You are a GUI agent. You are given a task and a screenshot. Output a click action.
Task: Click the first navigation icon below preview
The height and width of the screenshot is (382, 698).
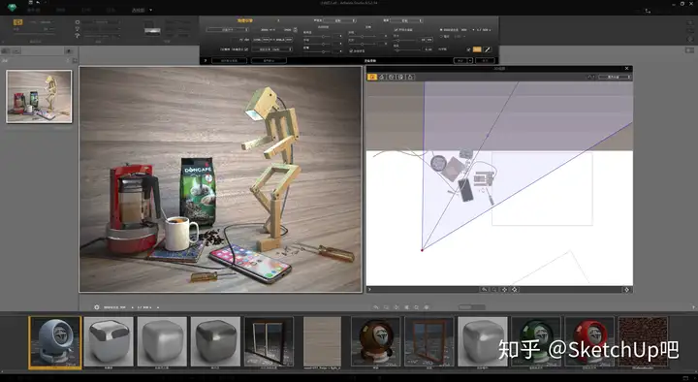click(376, 307)
